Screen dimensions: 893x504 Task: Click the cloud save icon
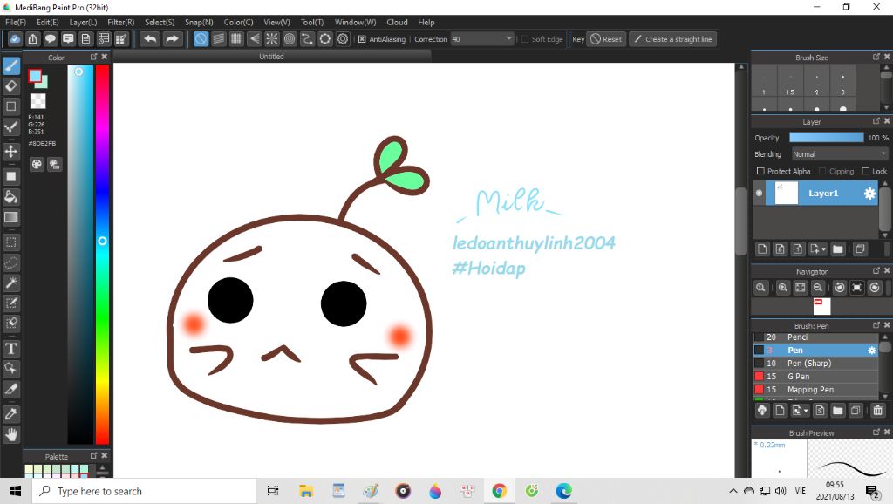coord(15,38)
